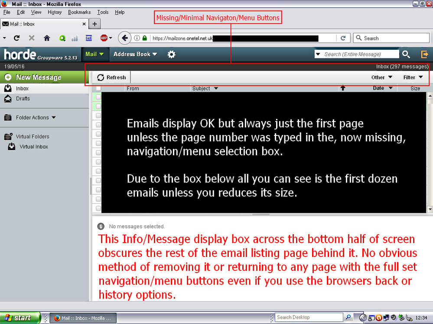Open search scope dropdown arrow
This screenshot has height=324, width=433.
tap(318, 54)
